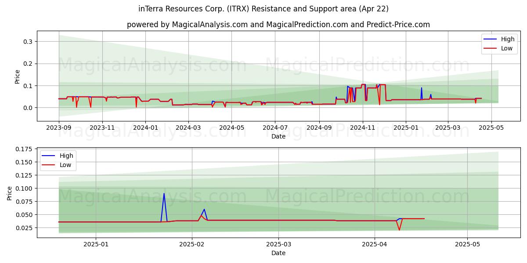527x263 pixels.
Task: Click the 'Price' axis label of the top chart
Action: [18, 77]
